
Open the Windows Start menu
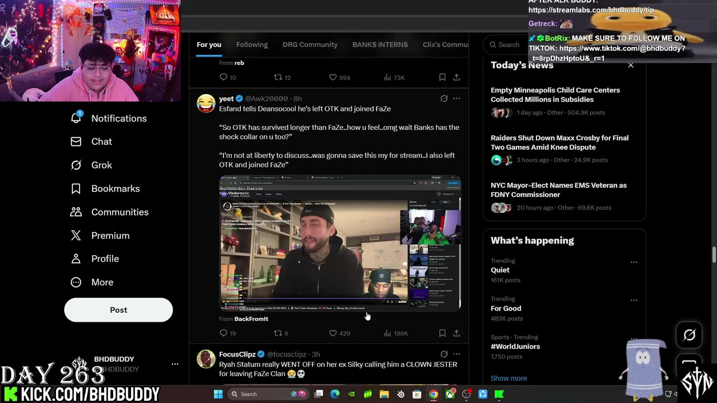tap(218, 394)
